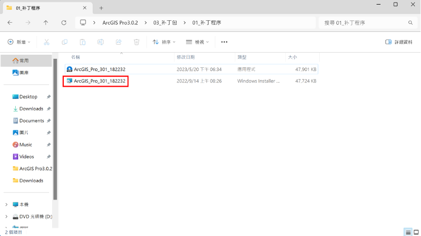
Task: Switch to details list view in status bar
Action: pos(408,232)
